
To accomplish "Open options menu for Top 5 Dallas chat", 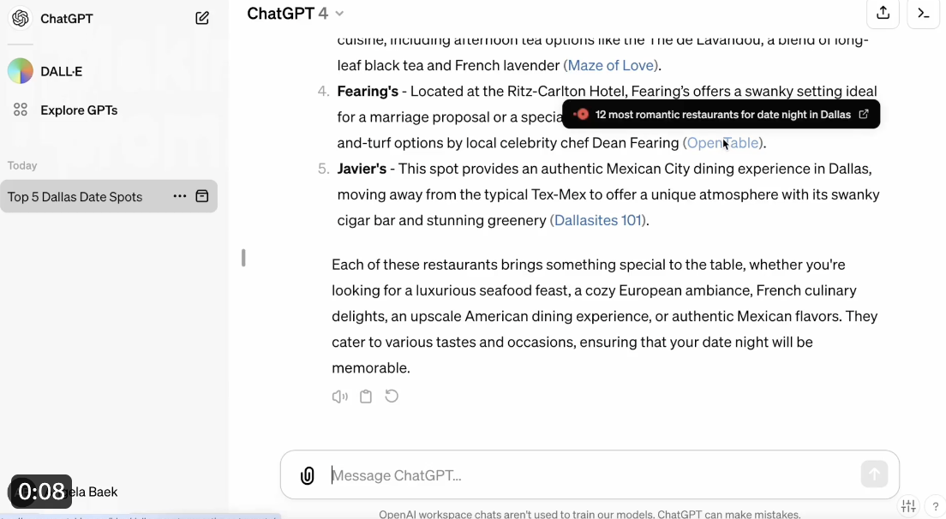I will pyautogui.click(x=179, y=196).
